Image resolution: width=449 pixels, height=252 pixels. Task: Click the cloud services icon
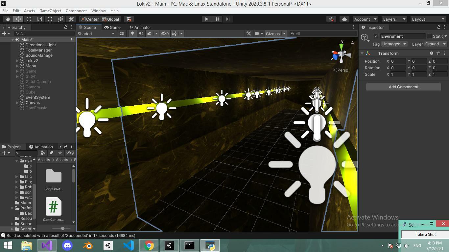tap(344, 19)
